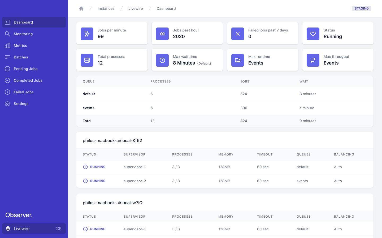Open Failed Jobs section
The image size is (382, 238).
[x=24, y=92]
